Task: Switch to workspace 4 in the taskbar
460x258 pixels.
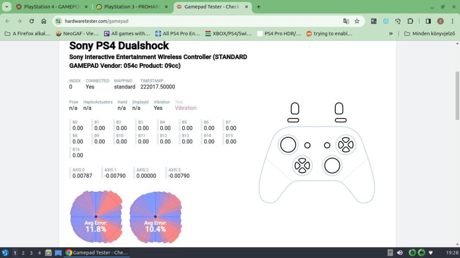Action: coord(39,253)
